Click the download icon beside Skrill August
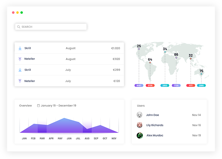 click(x=20, y=48)
